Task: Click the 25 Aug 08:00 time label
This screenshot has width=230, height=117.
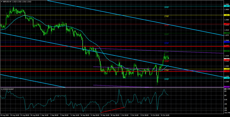Action: coord(24,115)
